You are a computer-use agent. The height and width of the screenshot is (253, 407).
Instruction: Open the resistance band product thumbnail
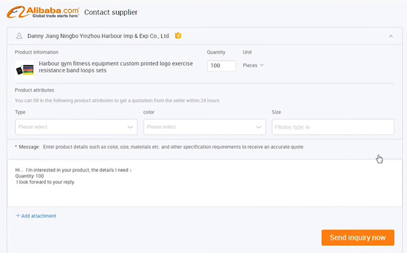point(25,68)
